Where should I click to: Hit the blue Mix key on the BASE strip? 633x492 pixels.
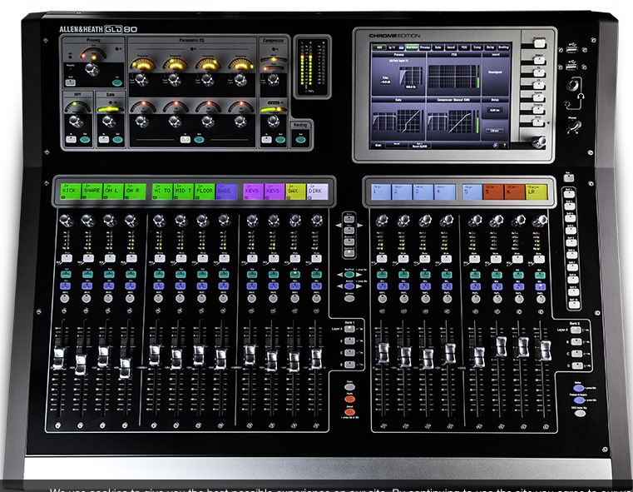point(224,286)
